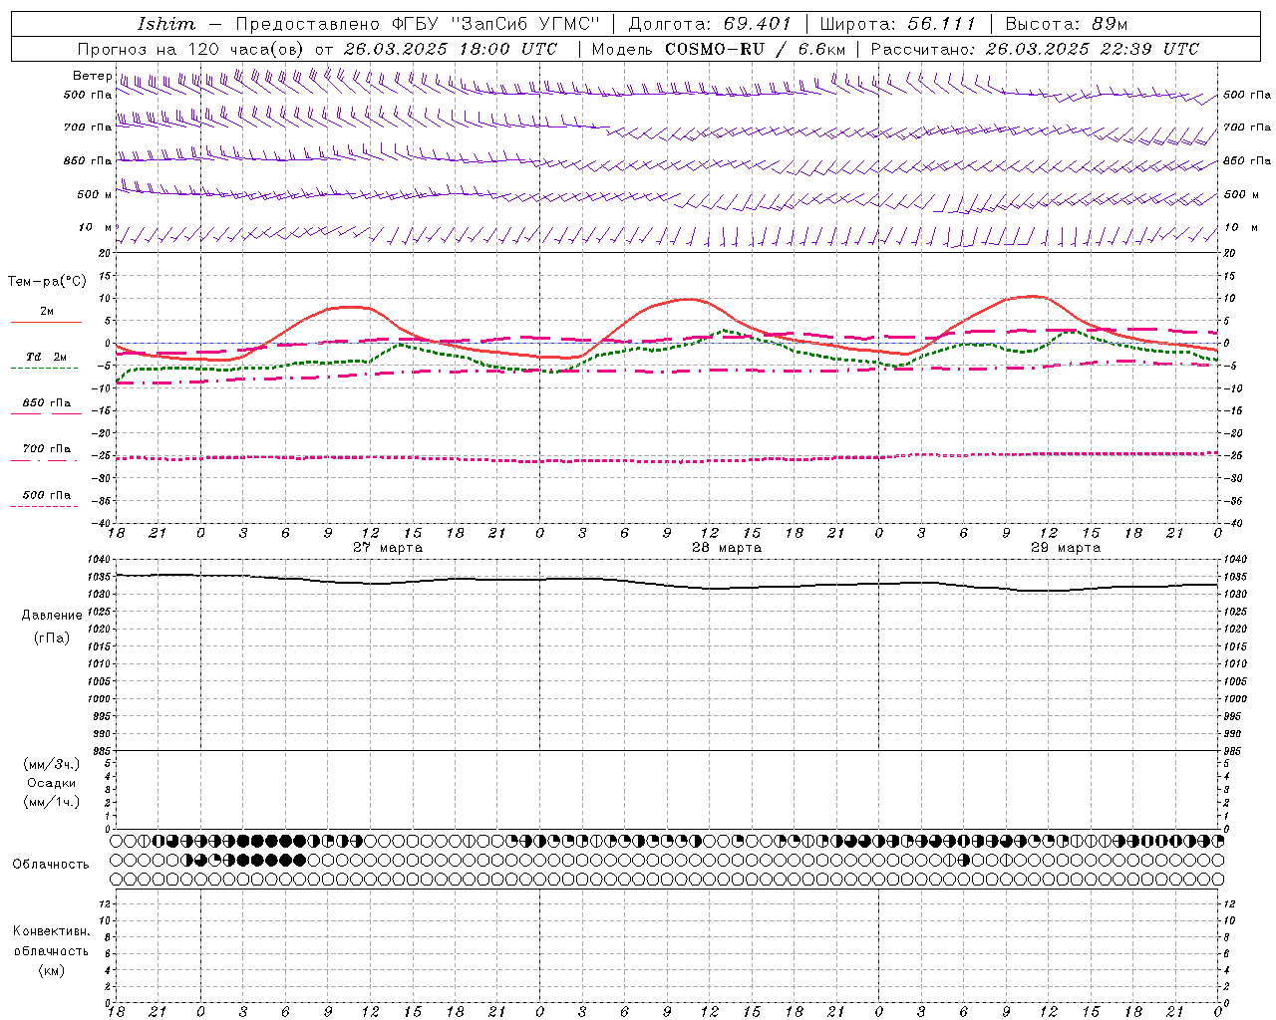Click the "(мм/3ч.)" precipitation unit label
This screenshot has width=1276, height=1020.
point(52,764)
